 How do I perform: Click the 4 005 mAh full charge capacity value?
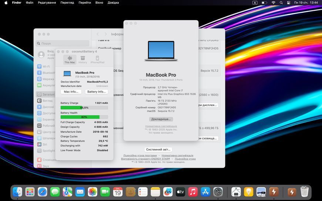tap(101, 122)
